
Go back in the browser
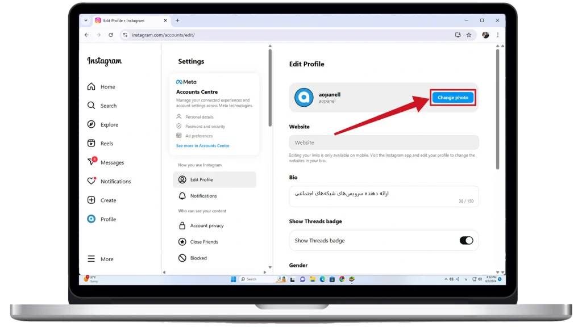86,35
